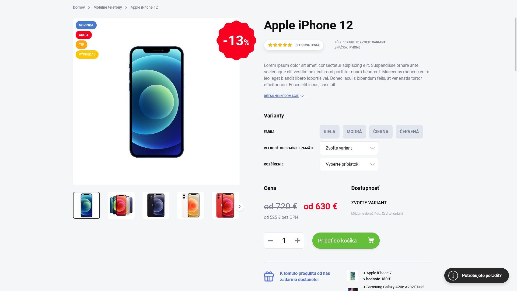Viewport: 517px width, 291px height.
Task: Choose the ČERVENÁ color variant
Action: click(409, 132)
